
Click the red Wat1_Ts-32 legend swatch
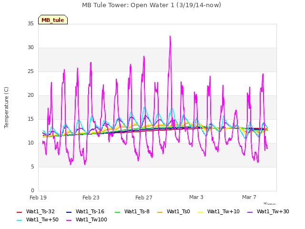click(x=19, y=212)
